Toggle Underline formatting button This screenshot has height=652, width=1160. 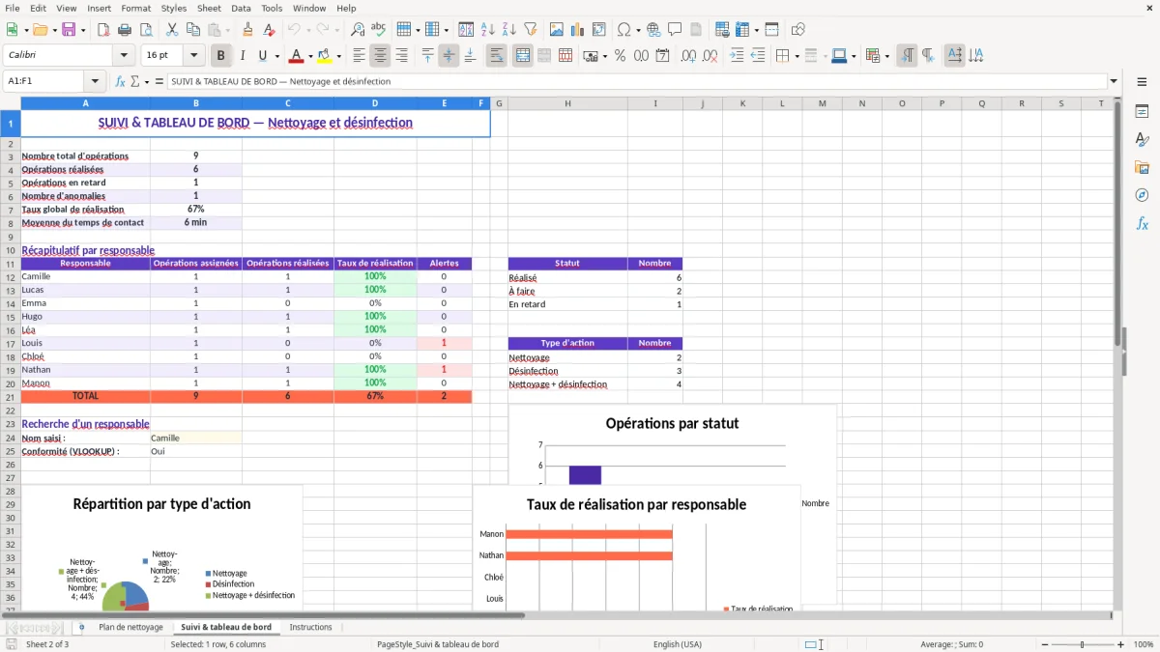[263, 56]
